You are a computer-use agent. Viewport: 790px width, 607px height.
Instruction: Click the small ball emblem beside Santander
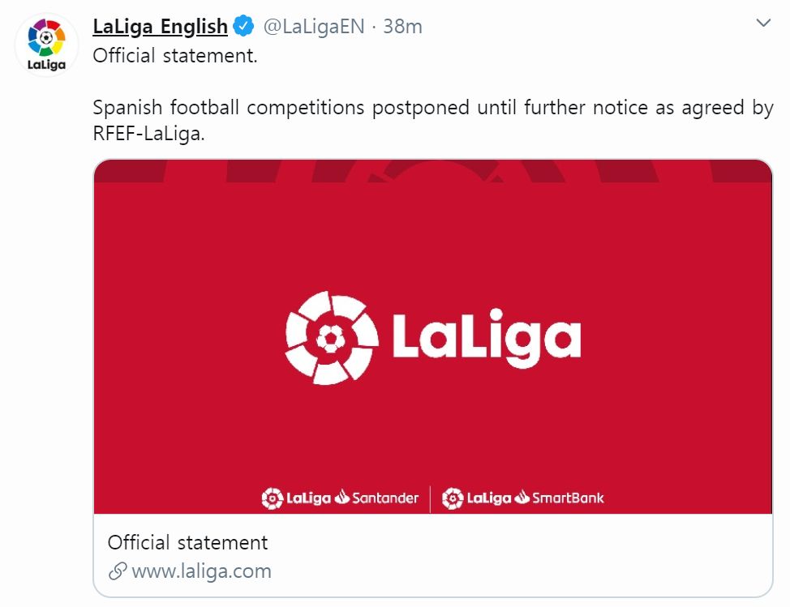click(272, 498)
